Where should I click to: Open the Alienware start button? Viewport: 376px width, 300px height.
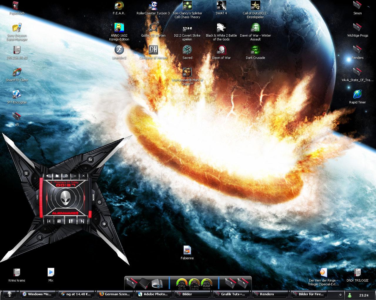click(x=10, y=294)
